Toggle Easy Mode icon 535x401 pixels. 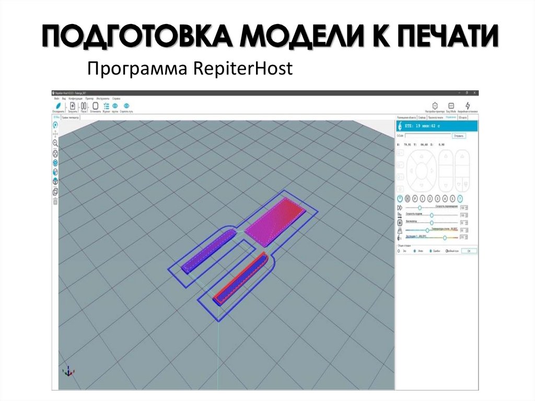pos(451,106)
